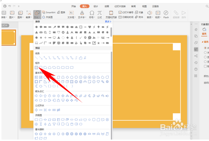Open the 审阅 tab

pos(133,6)
